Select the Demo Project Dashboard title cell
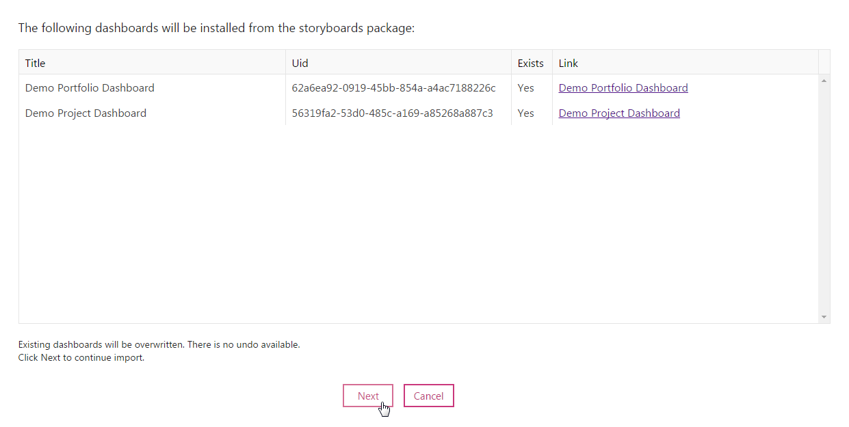849x427 pixels. click(152, 113)
